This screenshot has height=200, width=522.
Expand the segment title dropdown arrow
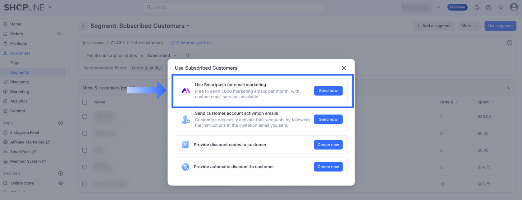[188, 26]
